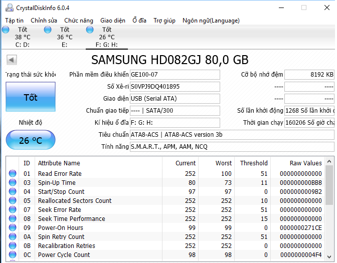Click the power on hours field 160206
The height and width of the screenshot is (263, 337).
[309, 123]
